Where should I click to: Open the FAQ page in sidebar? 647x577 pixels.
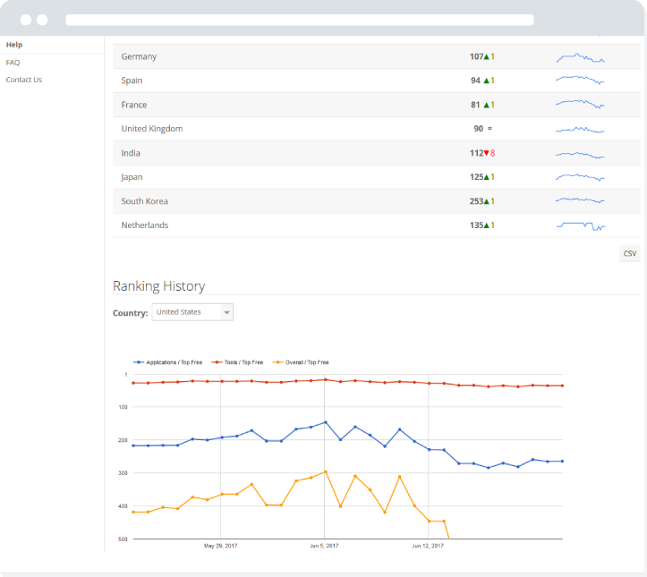tap(13, 63)
